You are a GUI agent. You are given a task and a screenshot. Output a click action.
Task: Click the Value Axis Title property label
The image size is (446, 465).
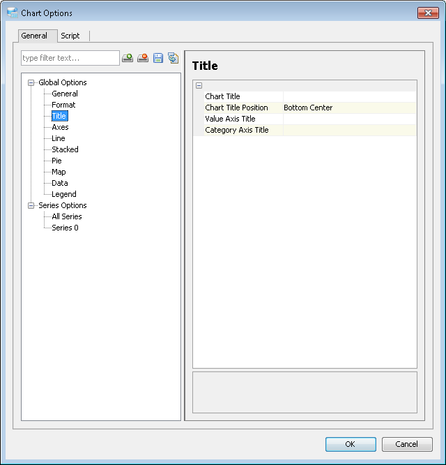(230, 119)
